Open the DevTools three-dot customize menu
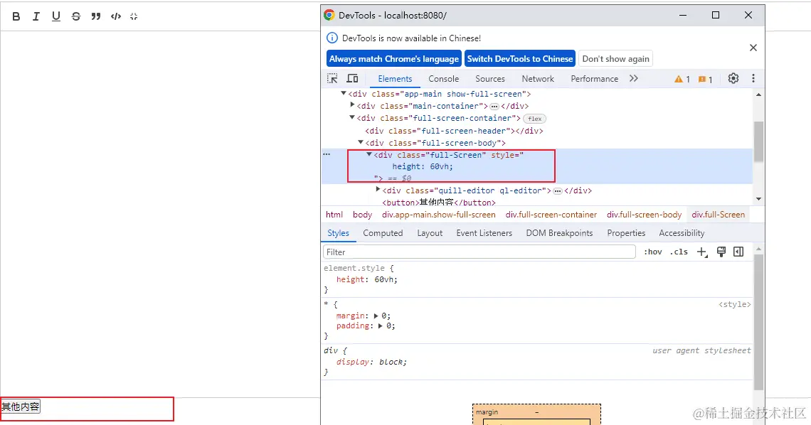 pyautogui.click(x=753, y=78)
